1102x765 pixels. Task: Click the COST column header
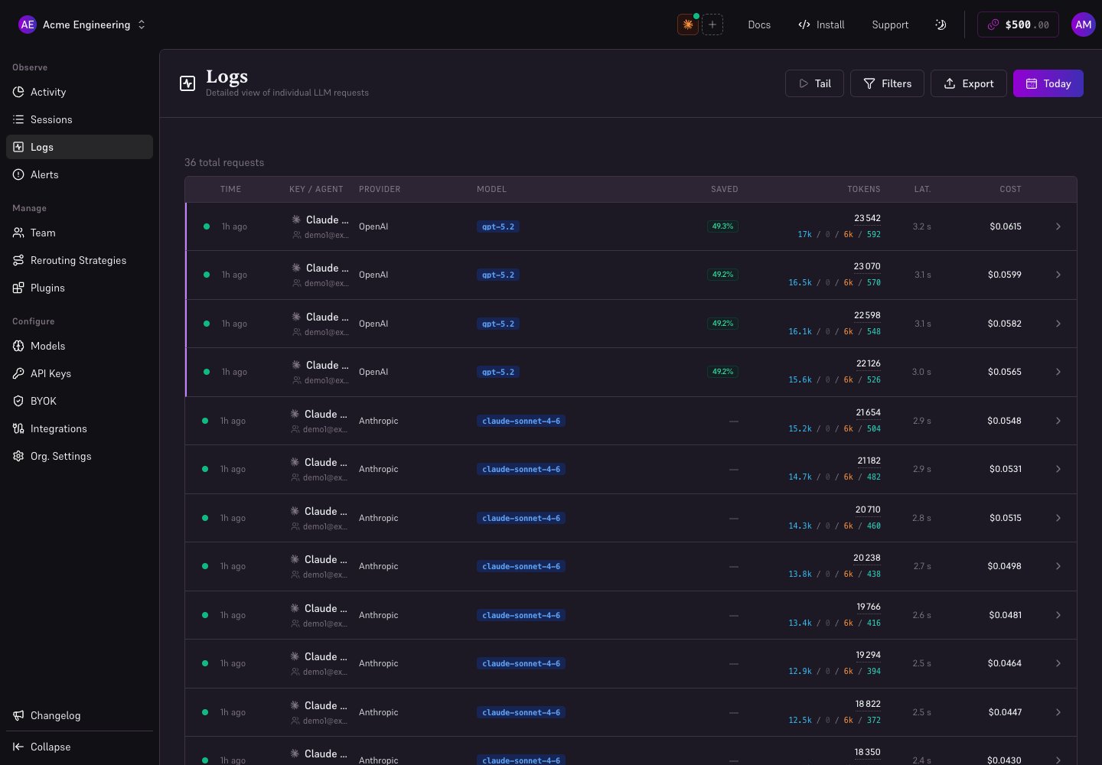[1010, 189]
